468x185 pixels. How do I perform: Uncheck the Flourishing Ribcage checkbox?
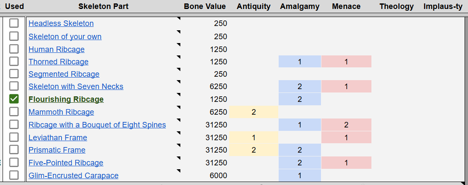(x=14, y=99)
